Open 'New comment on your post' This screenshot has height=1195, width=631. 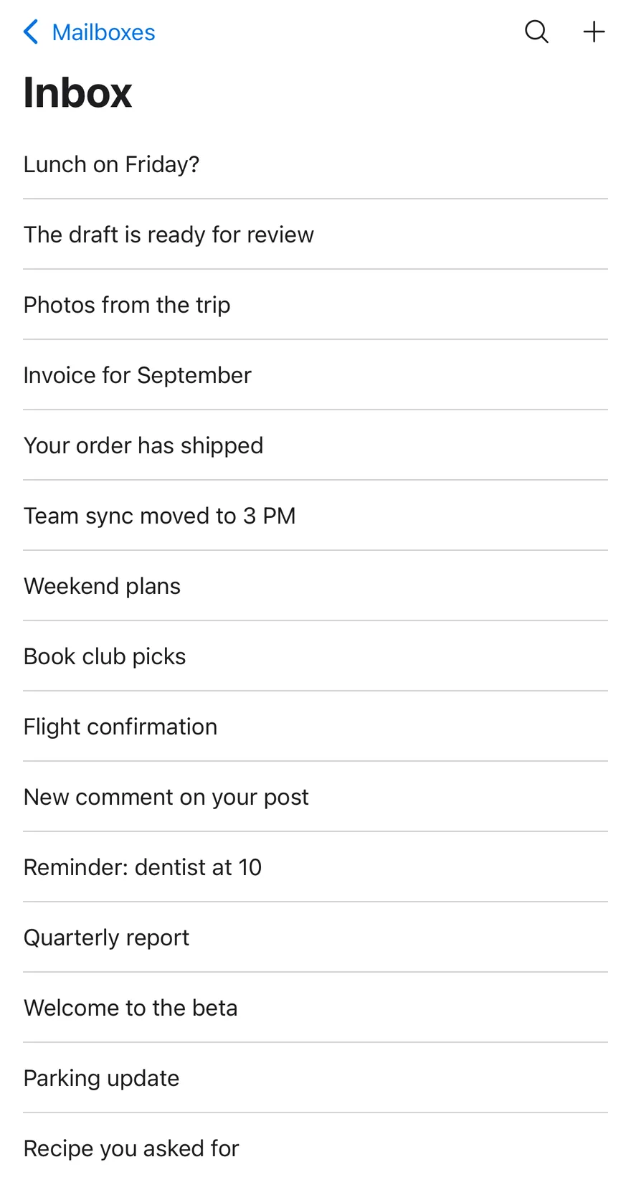pos(315,797)
